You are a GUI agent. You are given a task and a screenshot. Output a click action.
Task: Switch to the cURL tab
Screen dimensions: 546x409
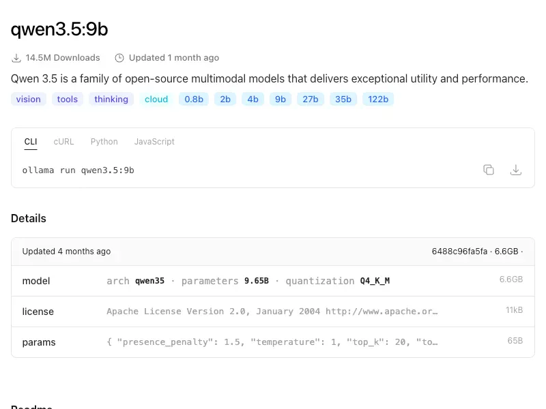coord(63,142)
